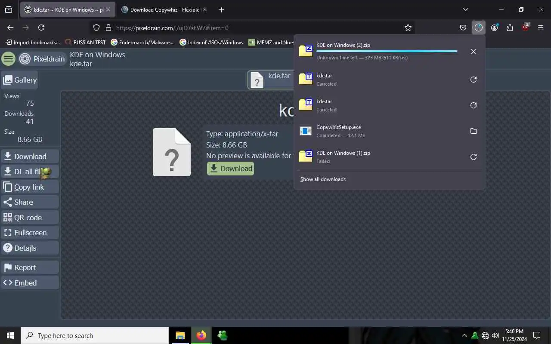Screen dimensions: 551x344
Task: Open a new browser tab
Action: point(221,9)
